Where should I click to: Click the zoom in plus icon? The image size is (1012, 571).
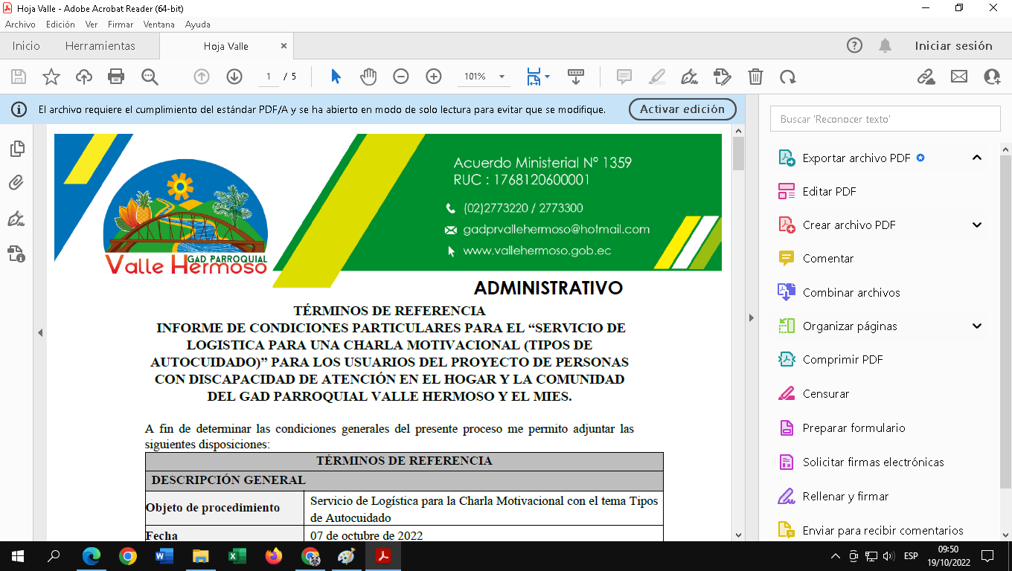(x=434, y=77)
